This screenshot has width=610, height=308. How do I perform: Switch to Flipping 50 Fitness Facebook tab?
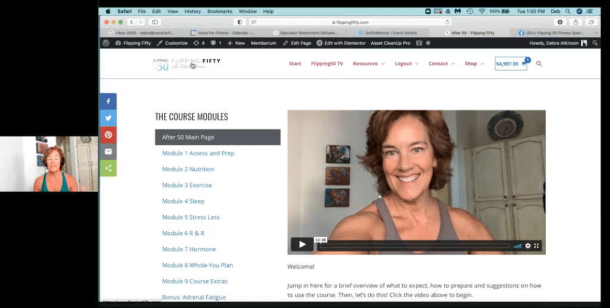coord(552,33)
